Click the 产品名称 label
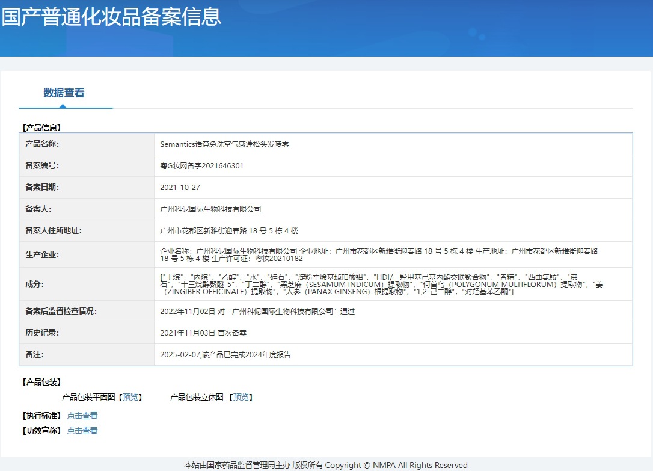 click(42, 144)
